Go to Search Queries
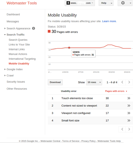This screenshot has height=143, width=133. click(18, 40)
